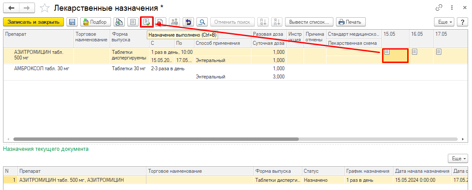The width and height of the screenshot is (472, 190).
Task: Click 'Форма выпуска' header in upper table
Action: [x=130, y=38]
